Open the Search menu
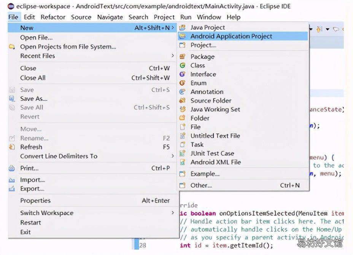This screenshot has height=255, width=353. point(138,17)
